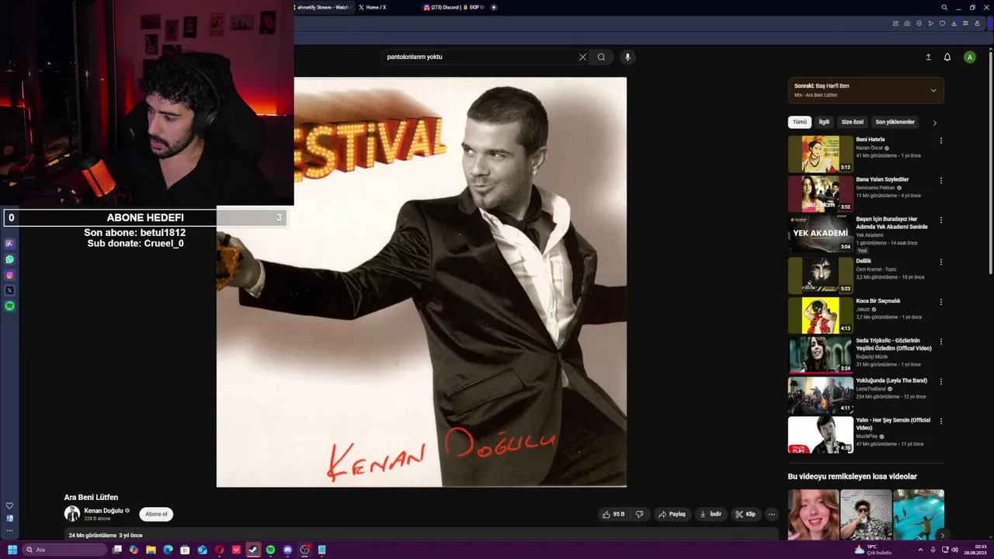994x559 pixels.
Task: Clear the YouTube search box text
Action: pos(582,57)
